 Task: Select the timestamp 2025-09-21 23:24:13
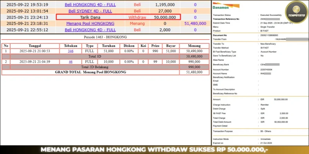point(27,17)
